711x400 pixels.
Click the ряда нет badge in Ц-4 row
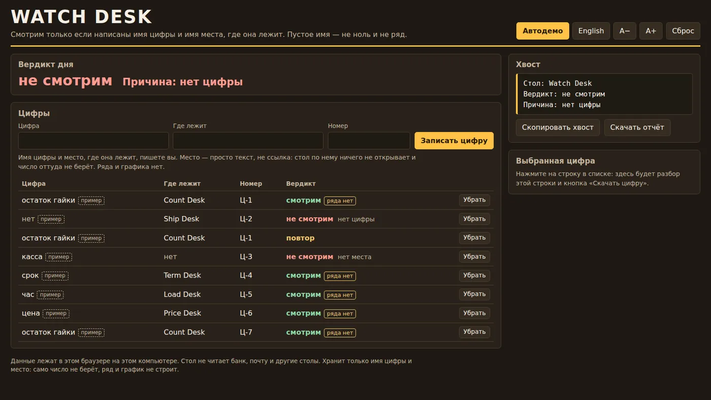(x=340, y=276)
